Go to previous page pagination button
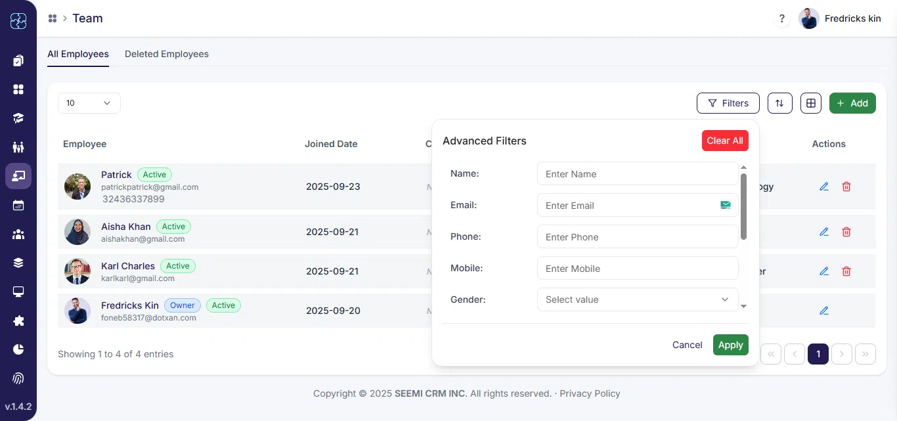 (795, 354)
